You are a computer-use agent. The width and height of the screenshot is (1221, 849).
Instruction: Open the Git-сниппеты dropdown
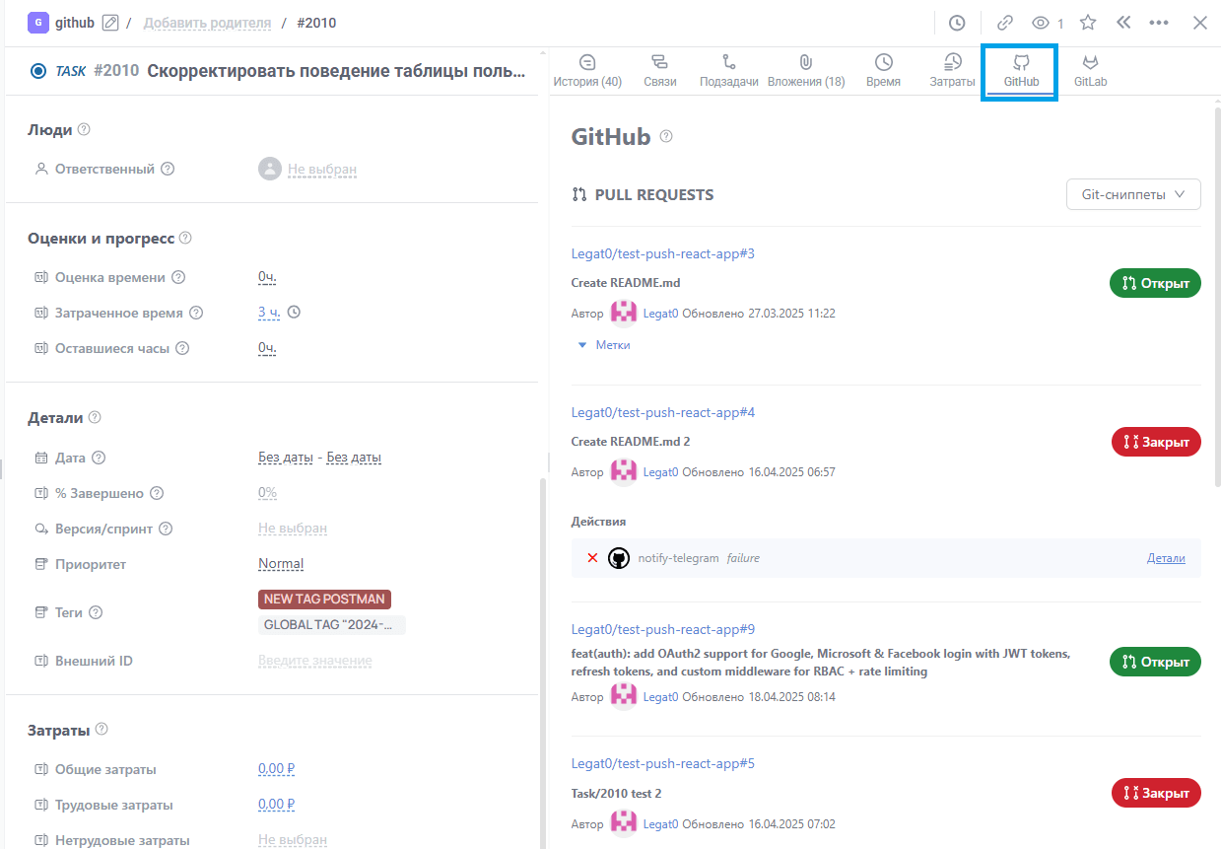[x=1133, y=194]
